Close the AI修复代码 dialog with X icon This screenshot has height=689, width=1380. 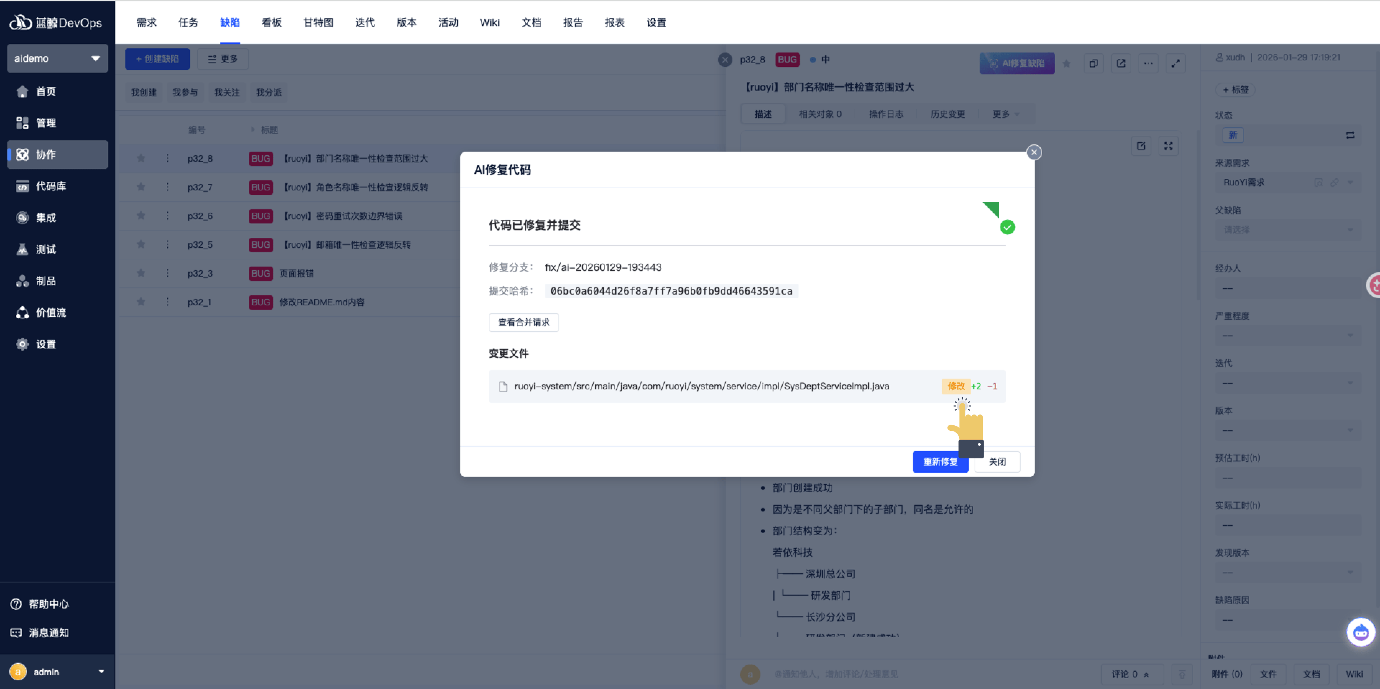click(1034, 153)
